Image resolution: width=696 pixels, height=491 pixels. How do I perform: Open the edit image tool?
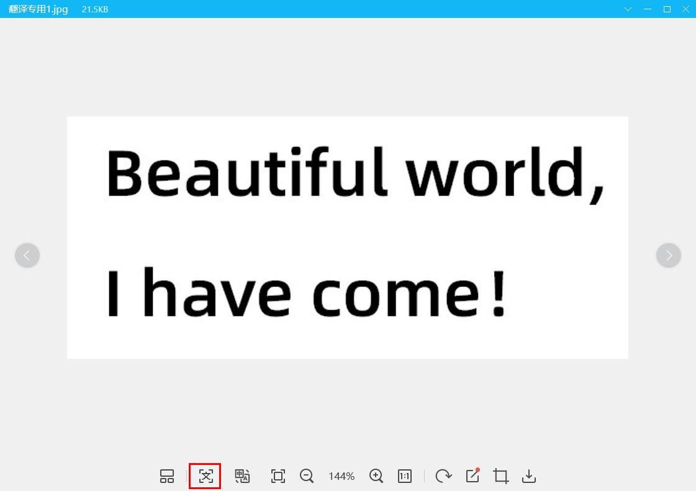[472, 476]
